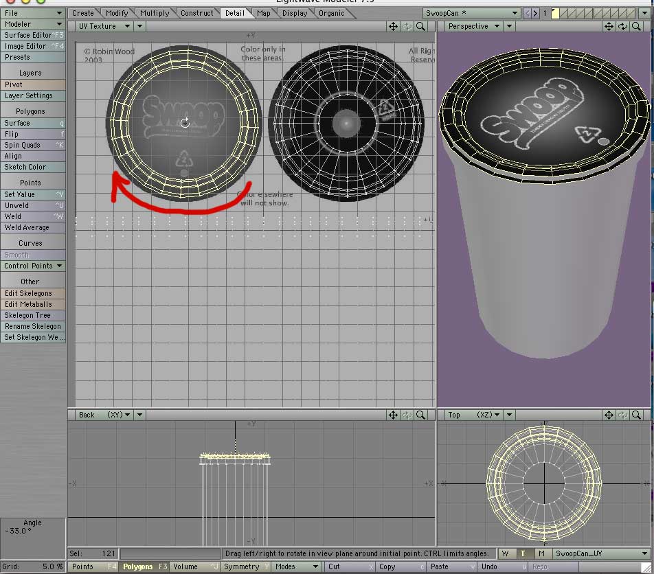Select the M morph map button
The height and width of the screenshot is (574, 654).
click(x=541, y=553)
